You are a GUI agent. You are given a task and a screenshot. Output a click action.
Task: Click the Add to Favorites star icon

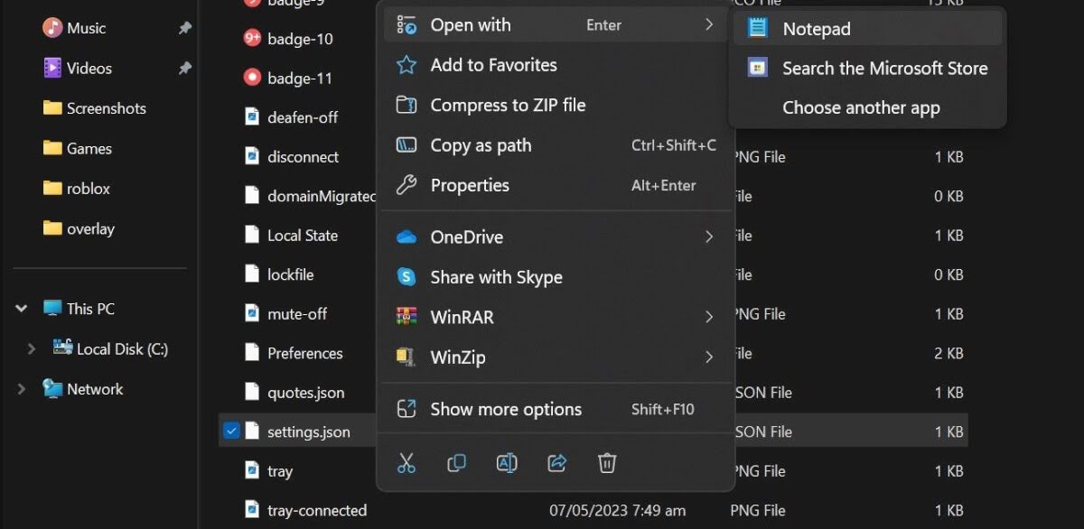click(x=406, y=65)
